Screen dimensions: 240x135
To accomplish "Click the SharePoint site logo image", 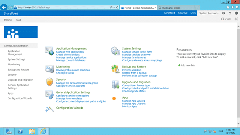I will click(21, 32).
